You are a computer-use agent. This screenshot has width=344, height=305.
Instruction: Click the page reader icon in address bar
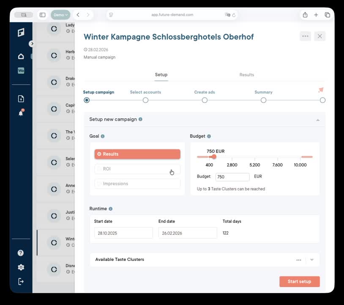click(111, 15)
